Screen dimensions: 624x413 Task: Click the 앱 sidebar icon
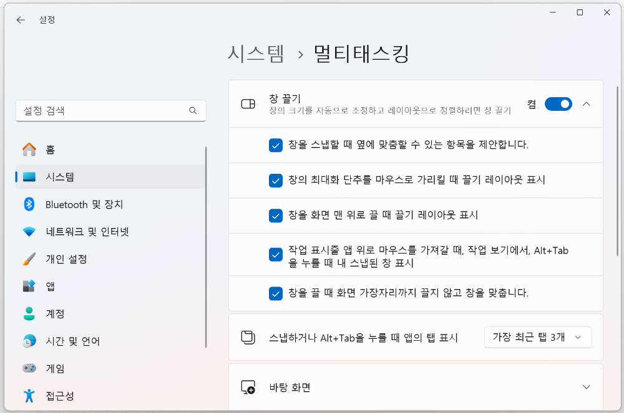[29, 286]
